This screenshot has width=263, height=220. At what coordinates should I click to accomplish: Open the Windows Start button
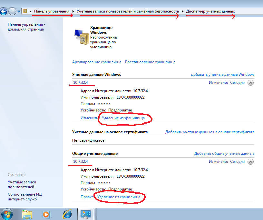[6, 214]
